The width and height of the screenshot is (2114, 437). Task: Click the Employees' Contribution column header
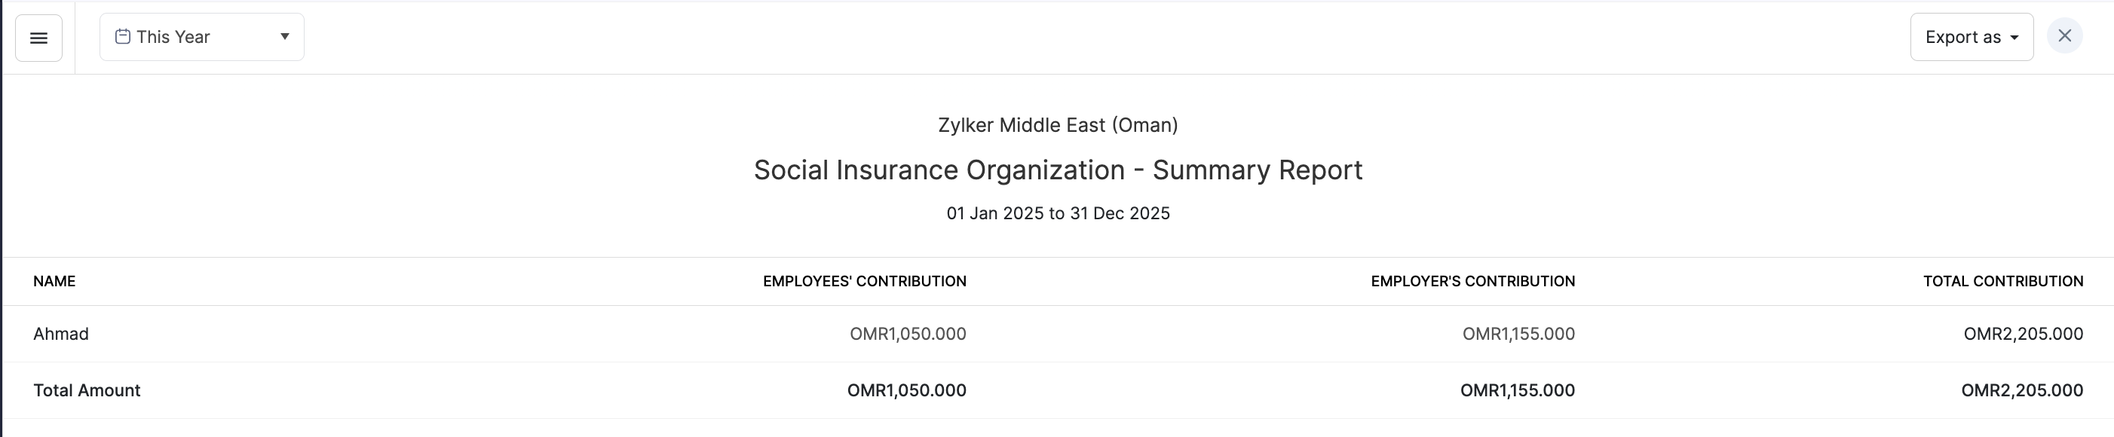click(864, 281)
